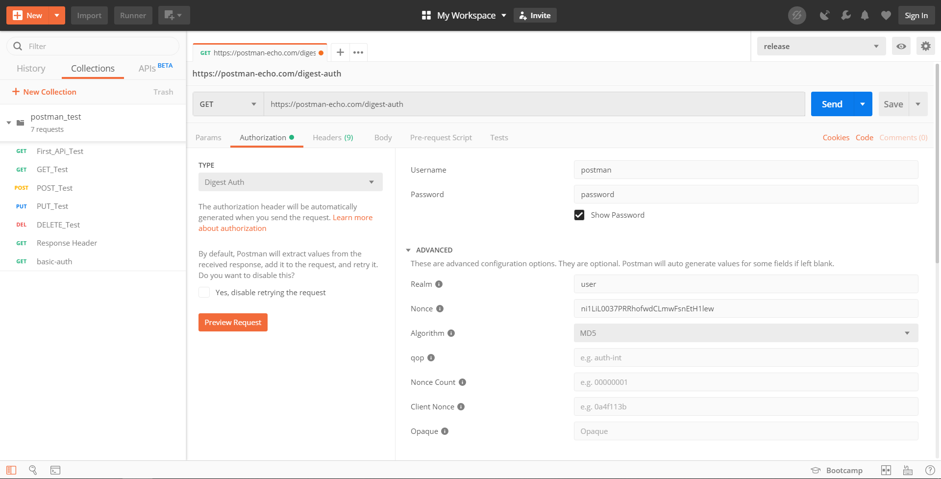Enable 'Yes, disable retrying the request' checkbox

[x=204, y=293]
